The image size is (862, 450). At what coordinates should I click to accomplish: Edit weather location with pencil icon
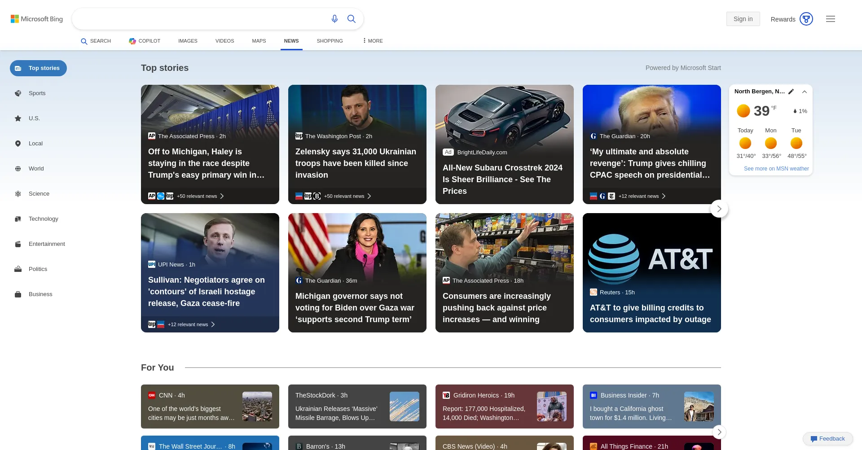pos(791,92)
